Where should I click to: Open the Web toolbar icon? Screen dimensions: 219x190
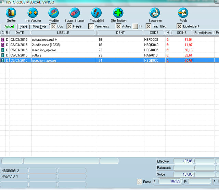pos(183,13)
